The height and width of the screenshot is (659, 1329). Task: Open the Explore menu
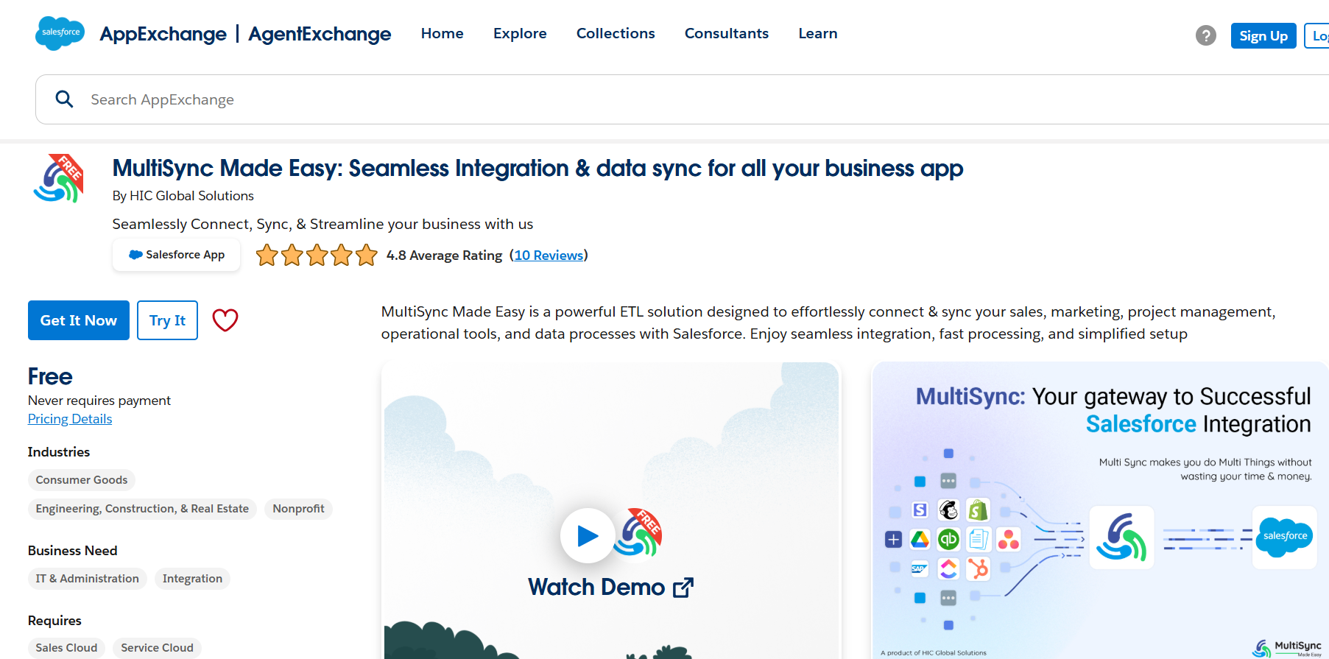click(x=520, y=34)
